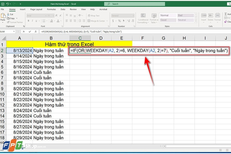Open the Font dialog launcher
231x154 pixels.
pos(62,26)
